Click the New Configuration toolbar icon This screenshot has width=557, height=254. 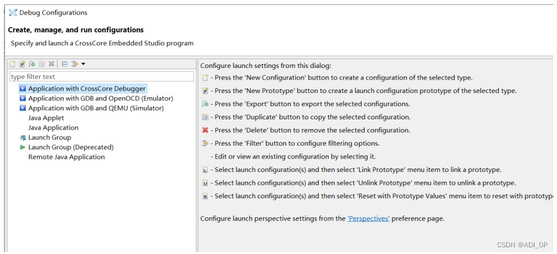click(13, 64)
